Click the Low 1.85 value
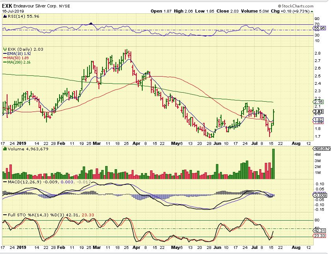Viewport: 331px width, 254px height. [x=205, y=11]
